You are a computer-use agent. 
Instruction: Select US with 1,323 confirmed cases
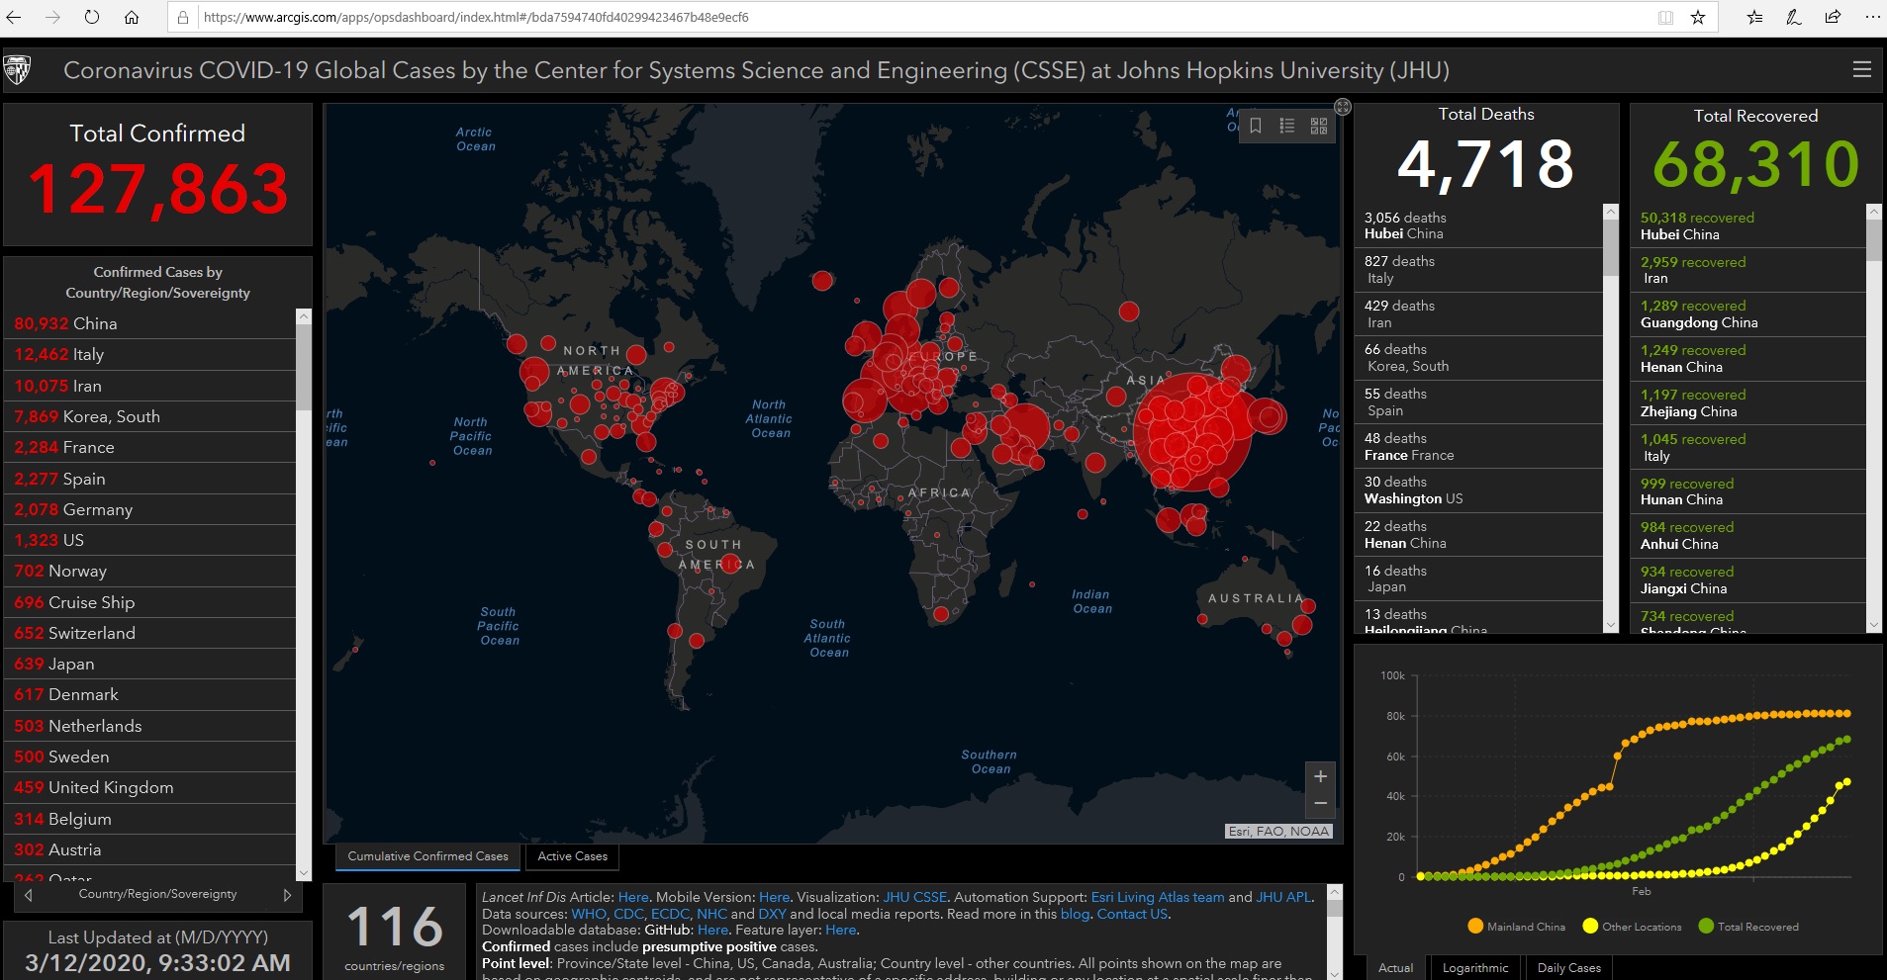coord(151,540)
